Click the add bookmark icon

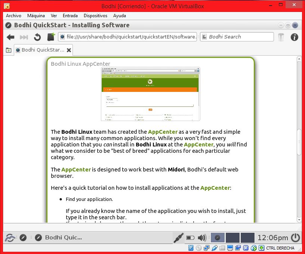(51, 37)
